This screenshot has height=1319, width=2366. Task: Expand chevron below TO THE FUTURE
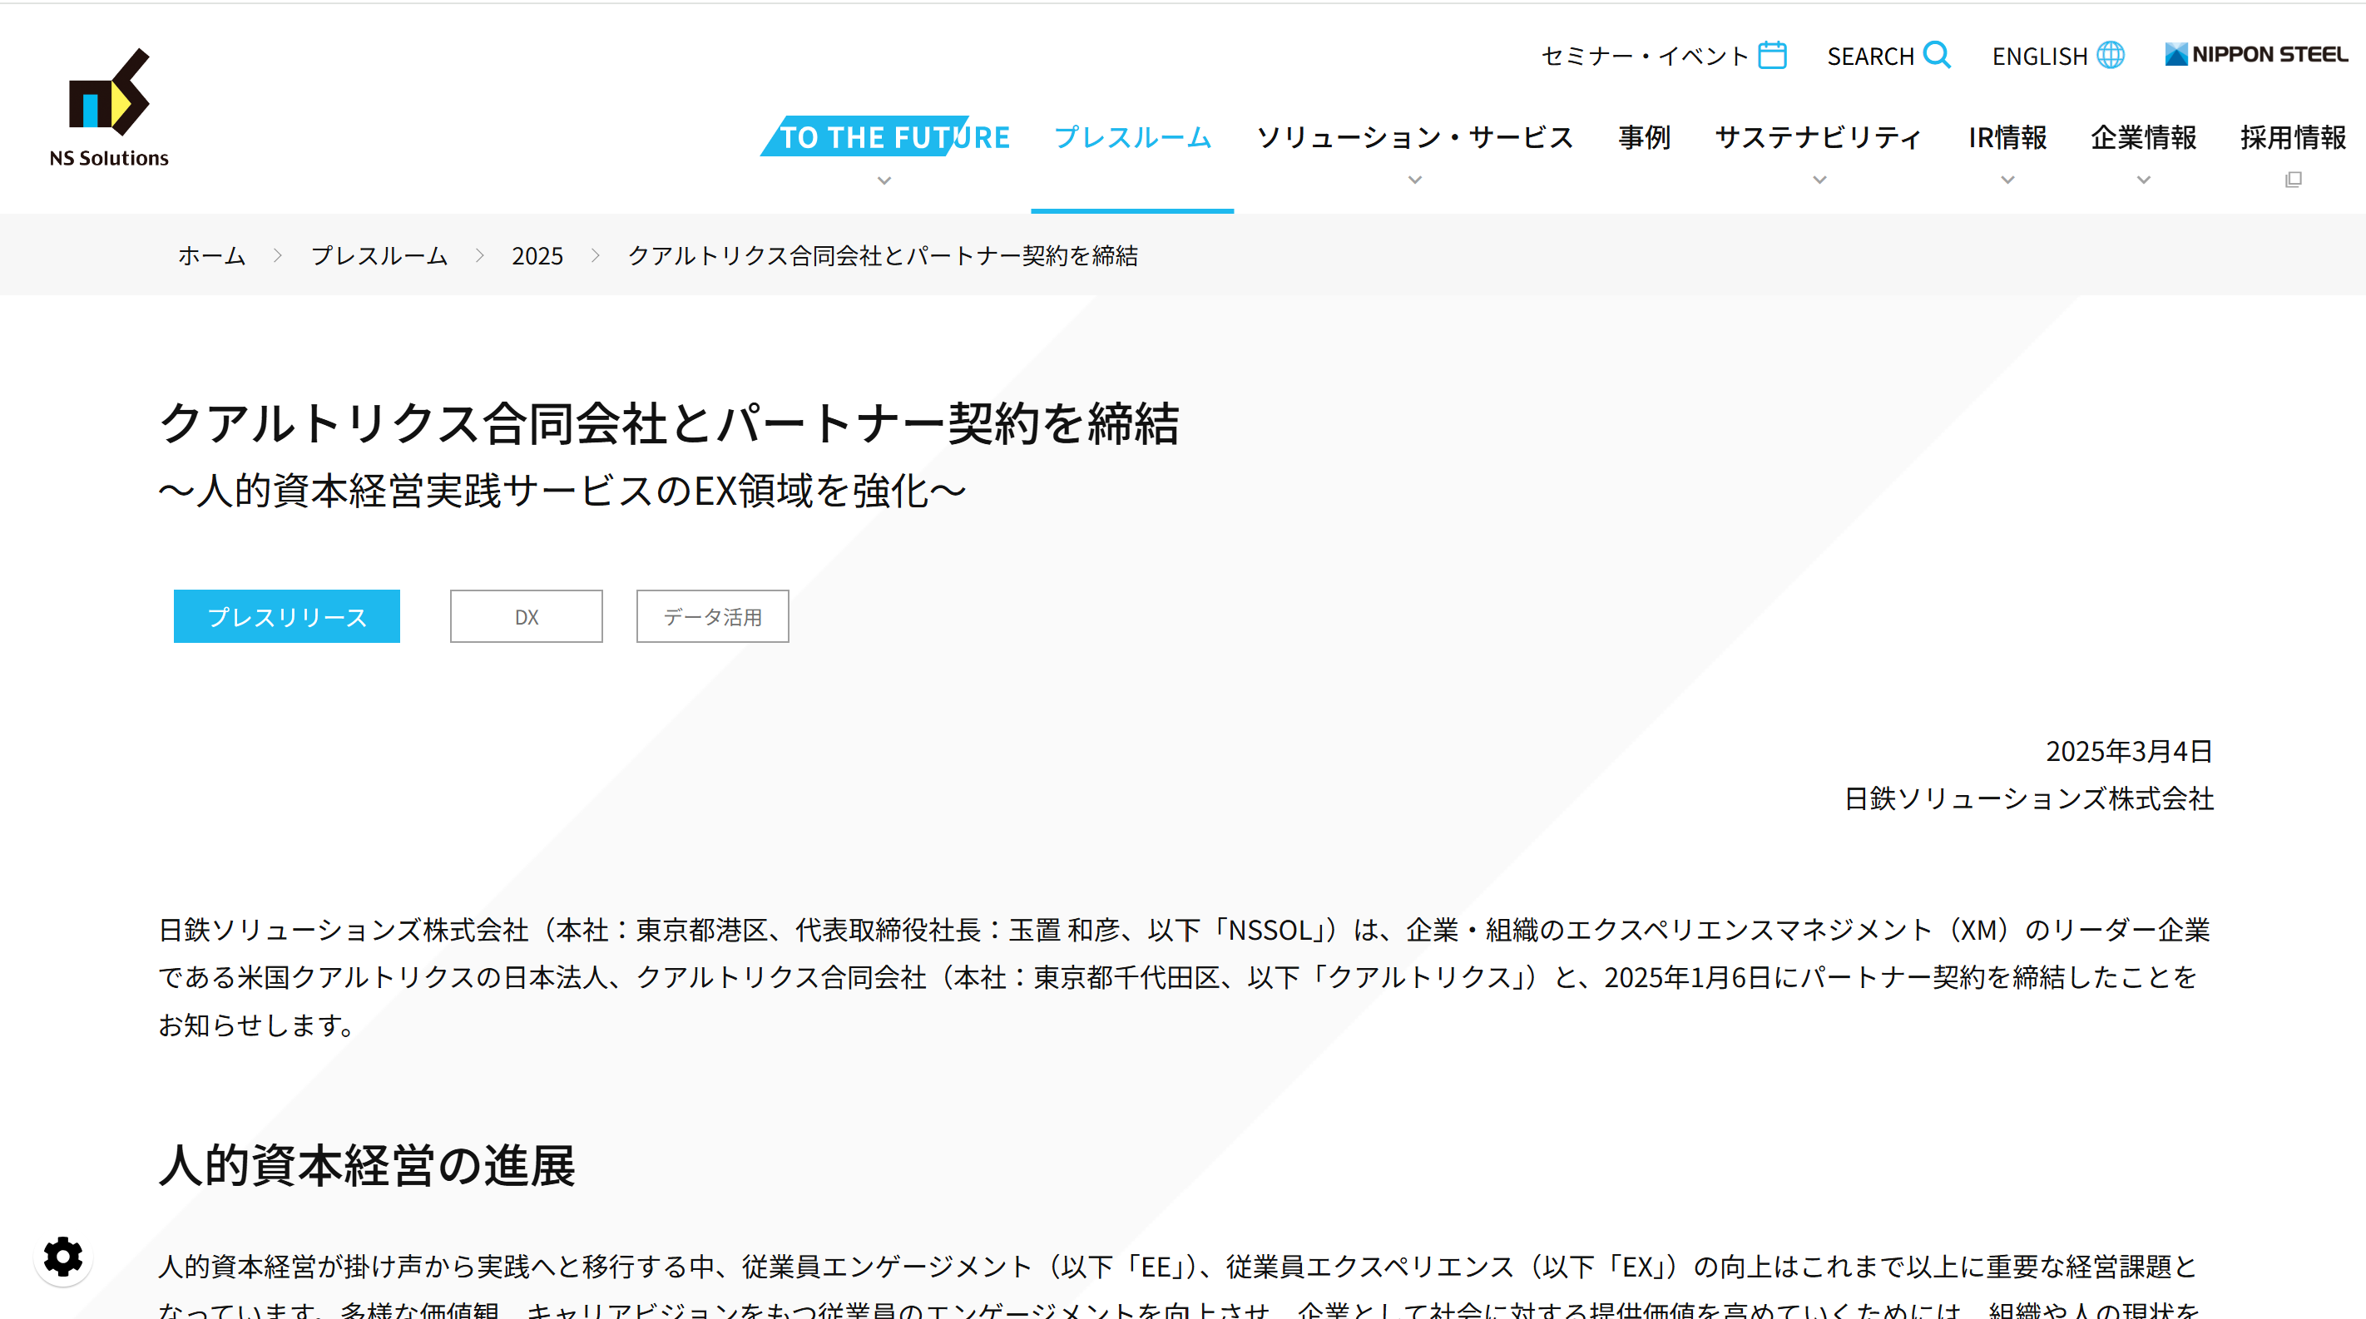pos(884,180)
